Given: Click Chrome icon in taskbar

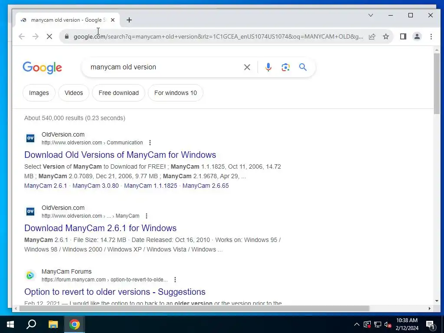Looking at the screenshot, I should click(x=75, y=324).
